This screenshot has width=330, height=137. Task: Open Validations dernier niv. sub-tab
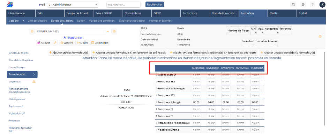102,21
